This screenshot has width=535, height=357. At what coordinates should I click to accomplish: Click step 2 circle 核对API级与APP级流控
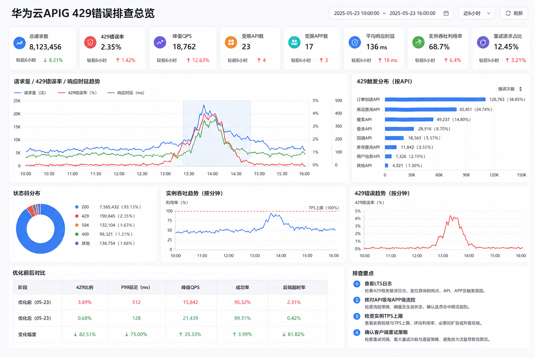pyautogui.click(x=357, y=300)
